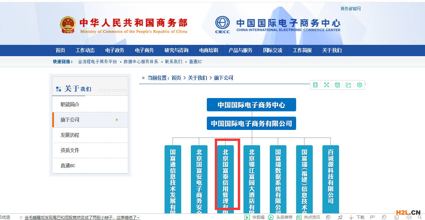Click the magnifier zoom icon in status bar
This screenshot has height=220, width=425.
420,217
